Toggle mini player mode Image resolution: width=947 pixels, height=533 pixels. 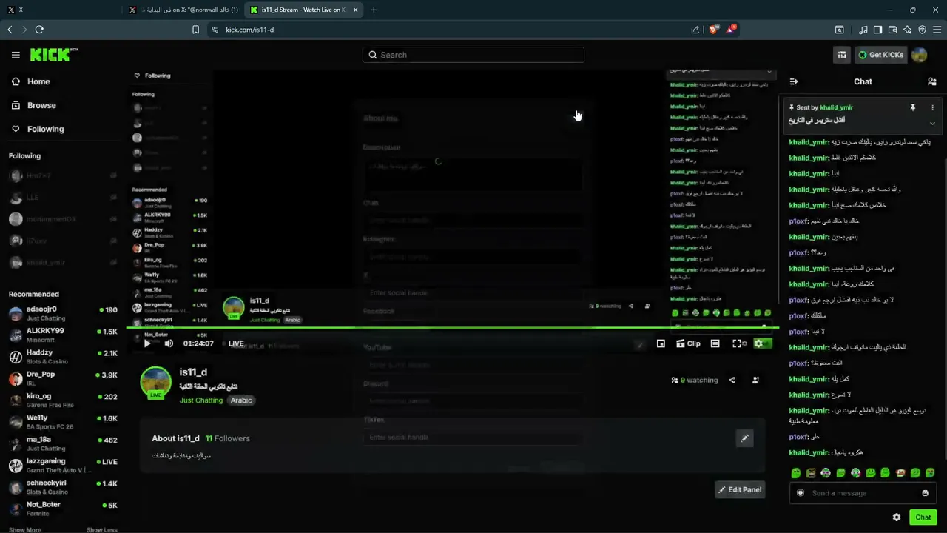(661, 343)
